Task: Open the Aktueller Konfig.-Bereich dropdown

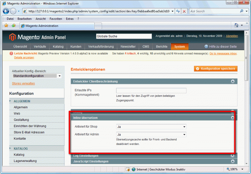Action: pyautogui.click(x=37, y=76)
